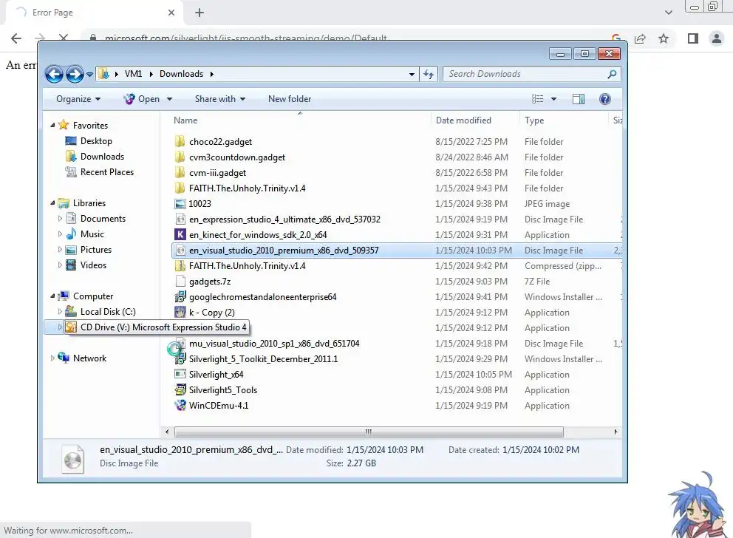The height and width of the screenshot is (538, 733).
Task: Open the Share with menu
Action: coord(219,99)
